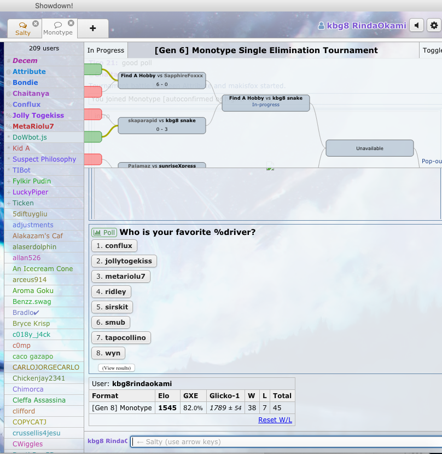Click the chat message input field
This screenshot has width=442, height=454.
point(284,442)
